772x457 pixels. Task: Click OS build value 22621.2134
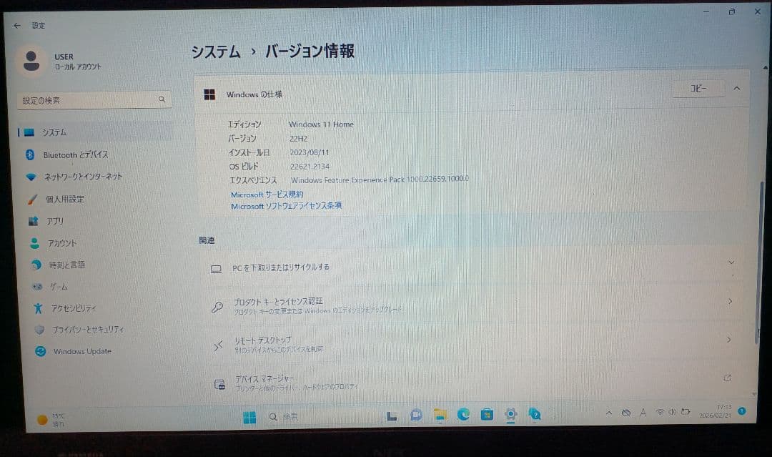pos(310,167)
